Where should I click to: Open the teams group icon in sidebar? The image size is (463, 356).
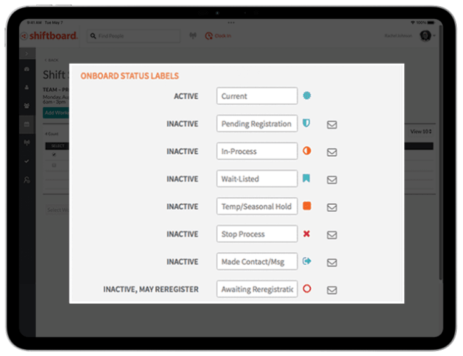point(27,106)
